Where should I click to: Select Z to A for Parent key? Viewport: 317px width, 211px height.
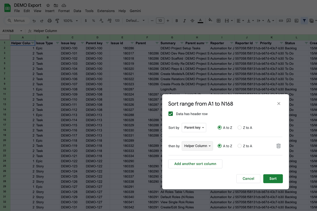click(x=240, y=128)
